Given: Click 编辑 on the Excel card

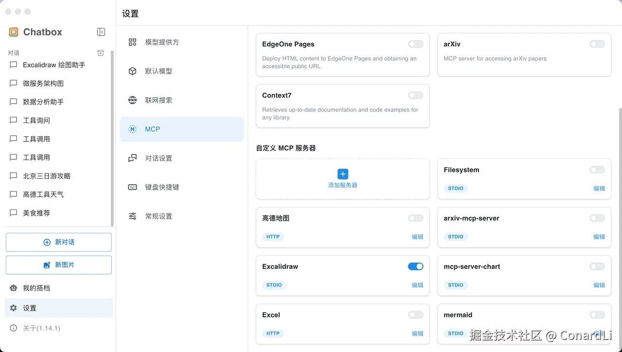Looking at the screenshot, I should (417, 334).
